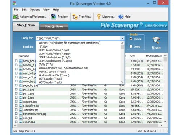This screenshot has width=181, height=135.
Task: Click file icon of support.jpg
Action: pos(21,102)
